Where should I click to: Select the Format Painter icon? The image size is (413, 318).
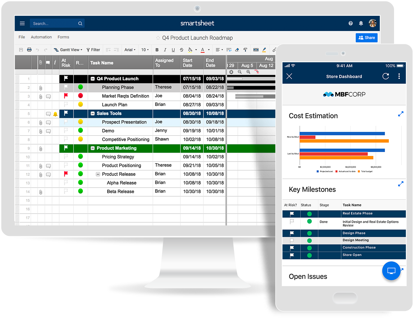[245, 50]
